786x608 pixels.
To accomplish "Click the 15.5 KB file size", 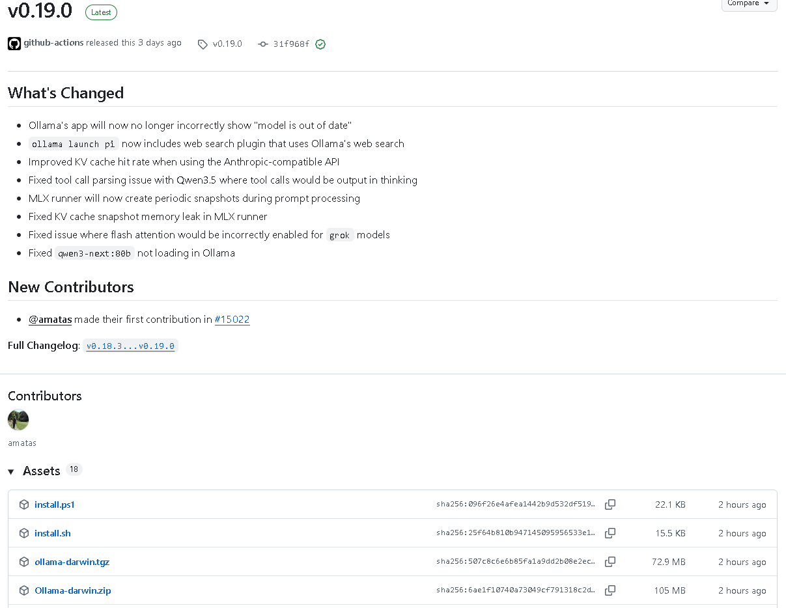I will point(670,533).
